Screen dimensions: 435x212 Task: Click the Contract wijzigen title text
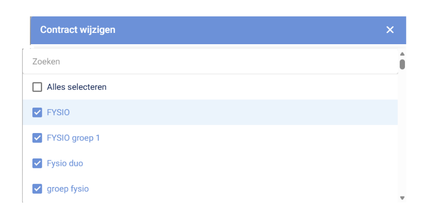(78, 30)
